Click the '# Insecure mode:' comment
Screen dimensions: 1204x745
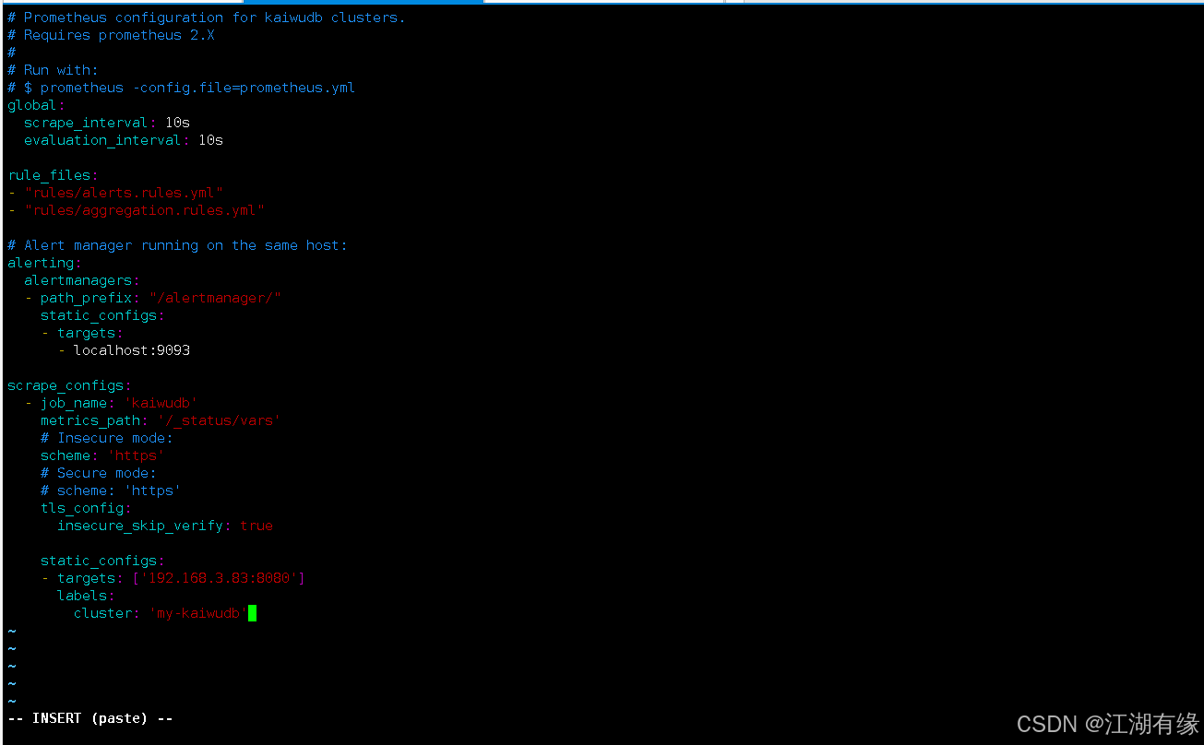click(107, 438)
